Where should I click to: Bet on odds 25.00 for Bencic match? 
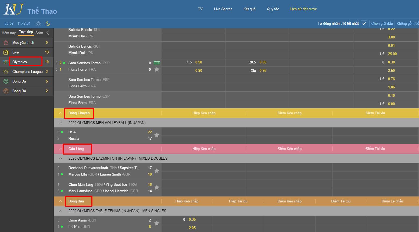[x=392, y=54]
